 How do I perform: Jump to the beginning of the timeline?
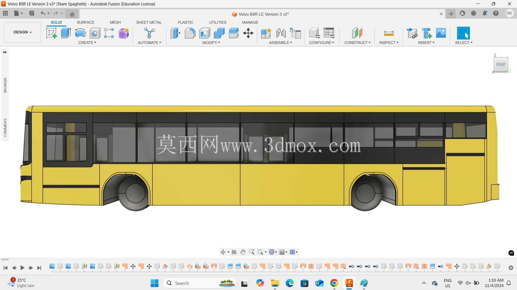click(x=5, y=268)
